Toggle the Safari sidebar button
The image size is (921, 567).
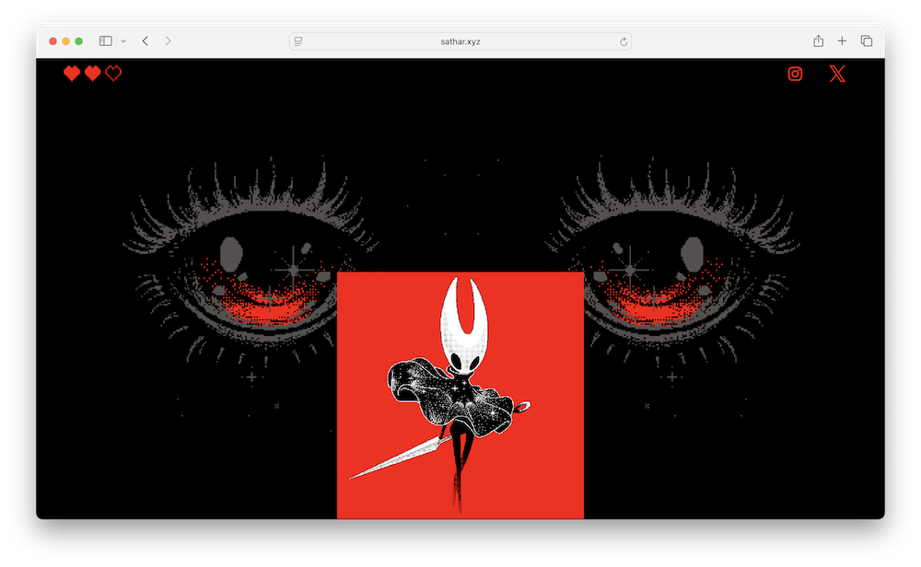click(x=106, y=41)
